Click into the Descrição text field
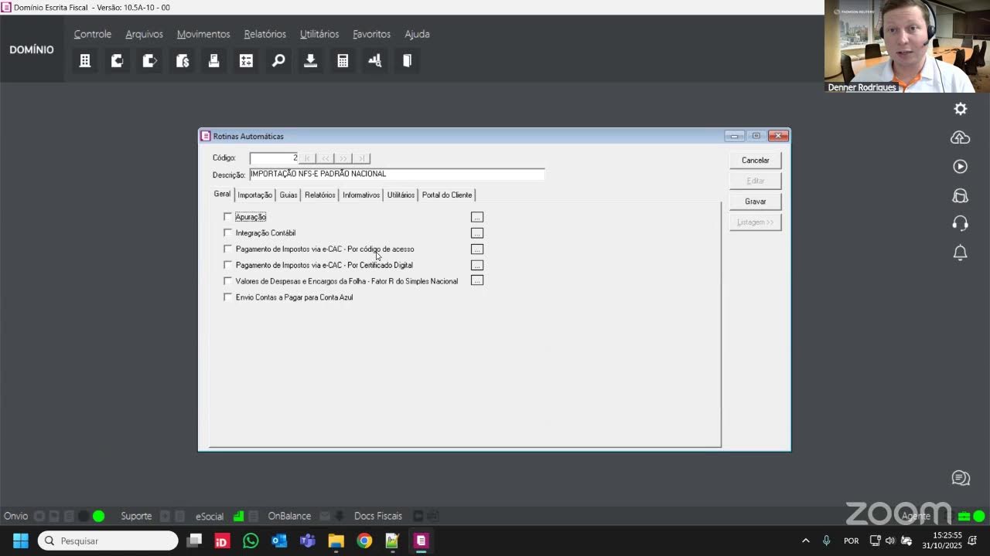 397,175
